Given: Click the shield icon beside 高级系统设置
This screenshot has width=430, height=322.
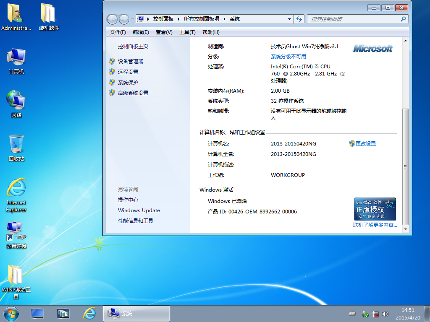Looking at the screenshot, I should (x=112, y=93).
